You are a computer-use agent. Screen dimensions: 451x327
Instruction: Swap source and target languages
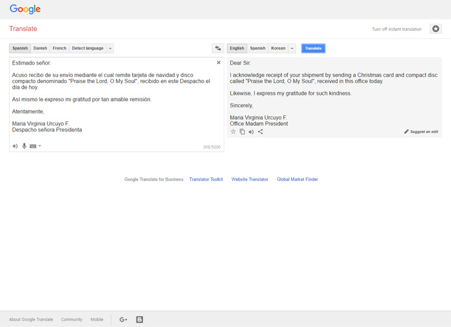coord(218,48)
